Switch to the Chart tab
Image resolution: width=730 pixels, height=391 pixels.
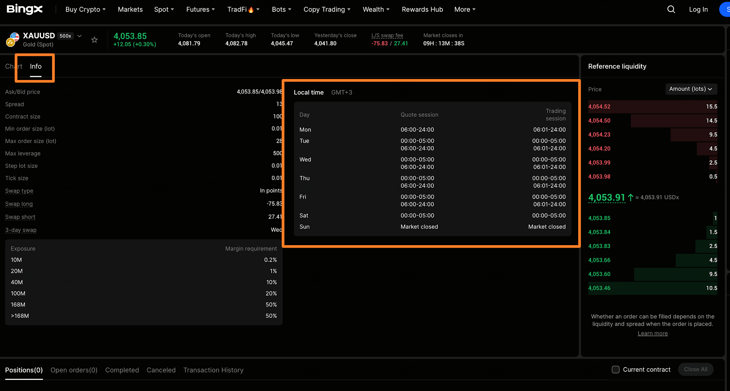pos(14,67)
